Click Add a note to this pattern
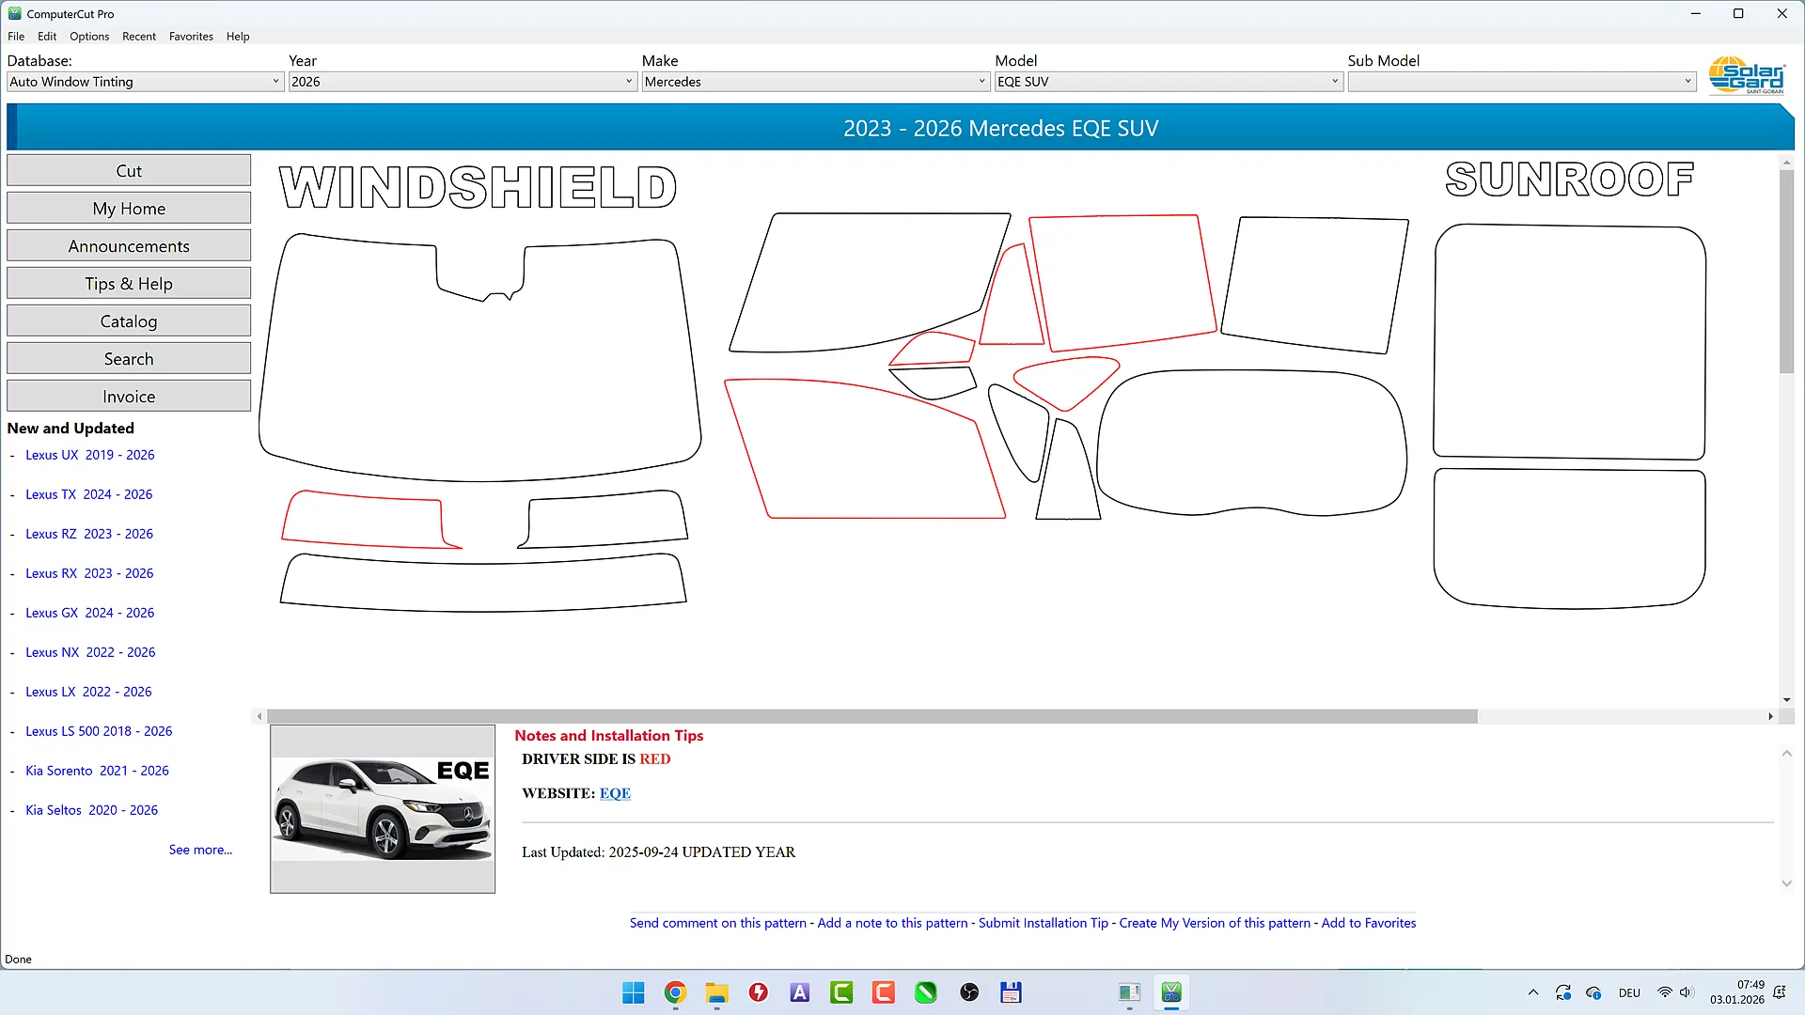This screenshot has width=1805, height=1015. tap(892, 923)
